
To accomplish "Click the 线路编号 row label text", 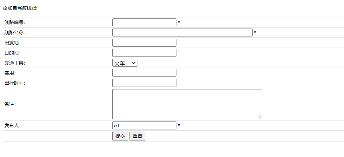I will (15, 23).
